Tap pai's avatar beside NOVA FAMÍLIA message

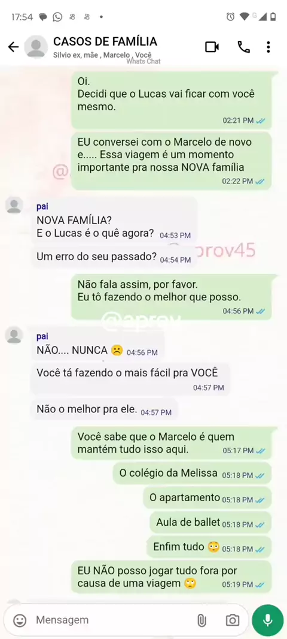coord(14,205)
